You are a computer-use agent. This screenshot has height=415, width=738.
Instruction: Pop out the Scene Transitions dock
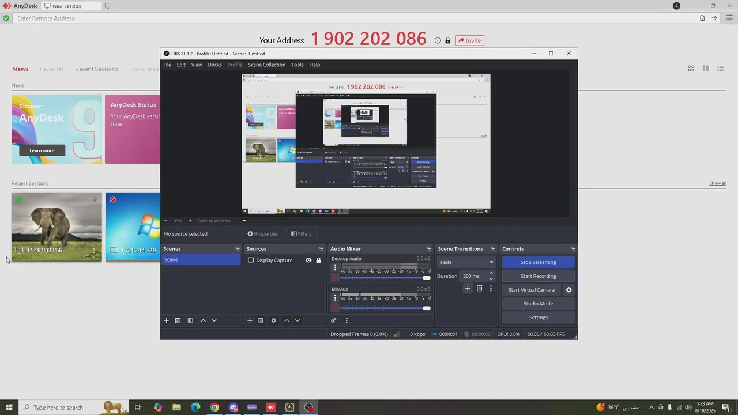[492, 248]
